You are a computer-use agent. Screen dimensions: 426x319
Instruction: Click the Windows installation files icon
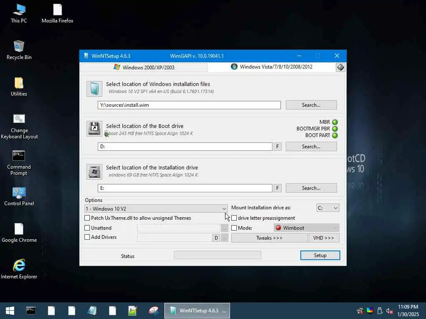[94, 89]
